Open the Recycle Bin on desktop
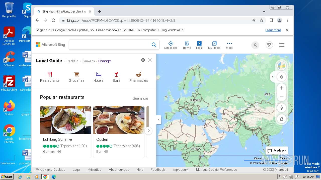 (x=9, y=10)
